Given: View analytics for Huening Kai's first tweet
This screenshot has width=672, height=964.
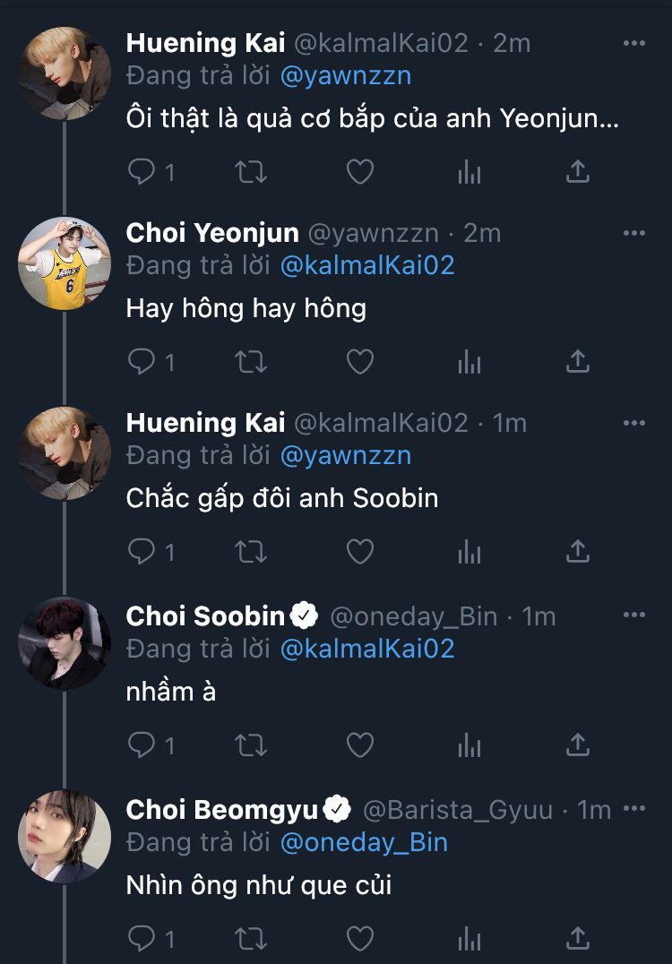Looking at the screenshot, I should (470, 172).
